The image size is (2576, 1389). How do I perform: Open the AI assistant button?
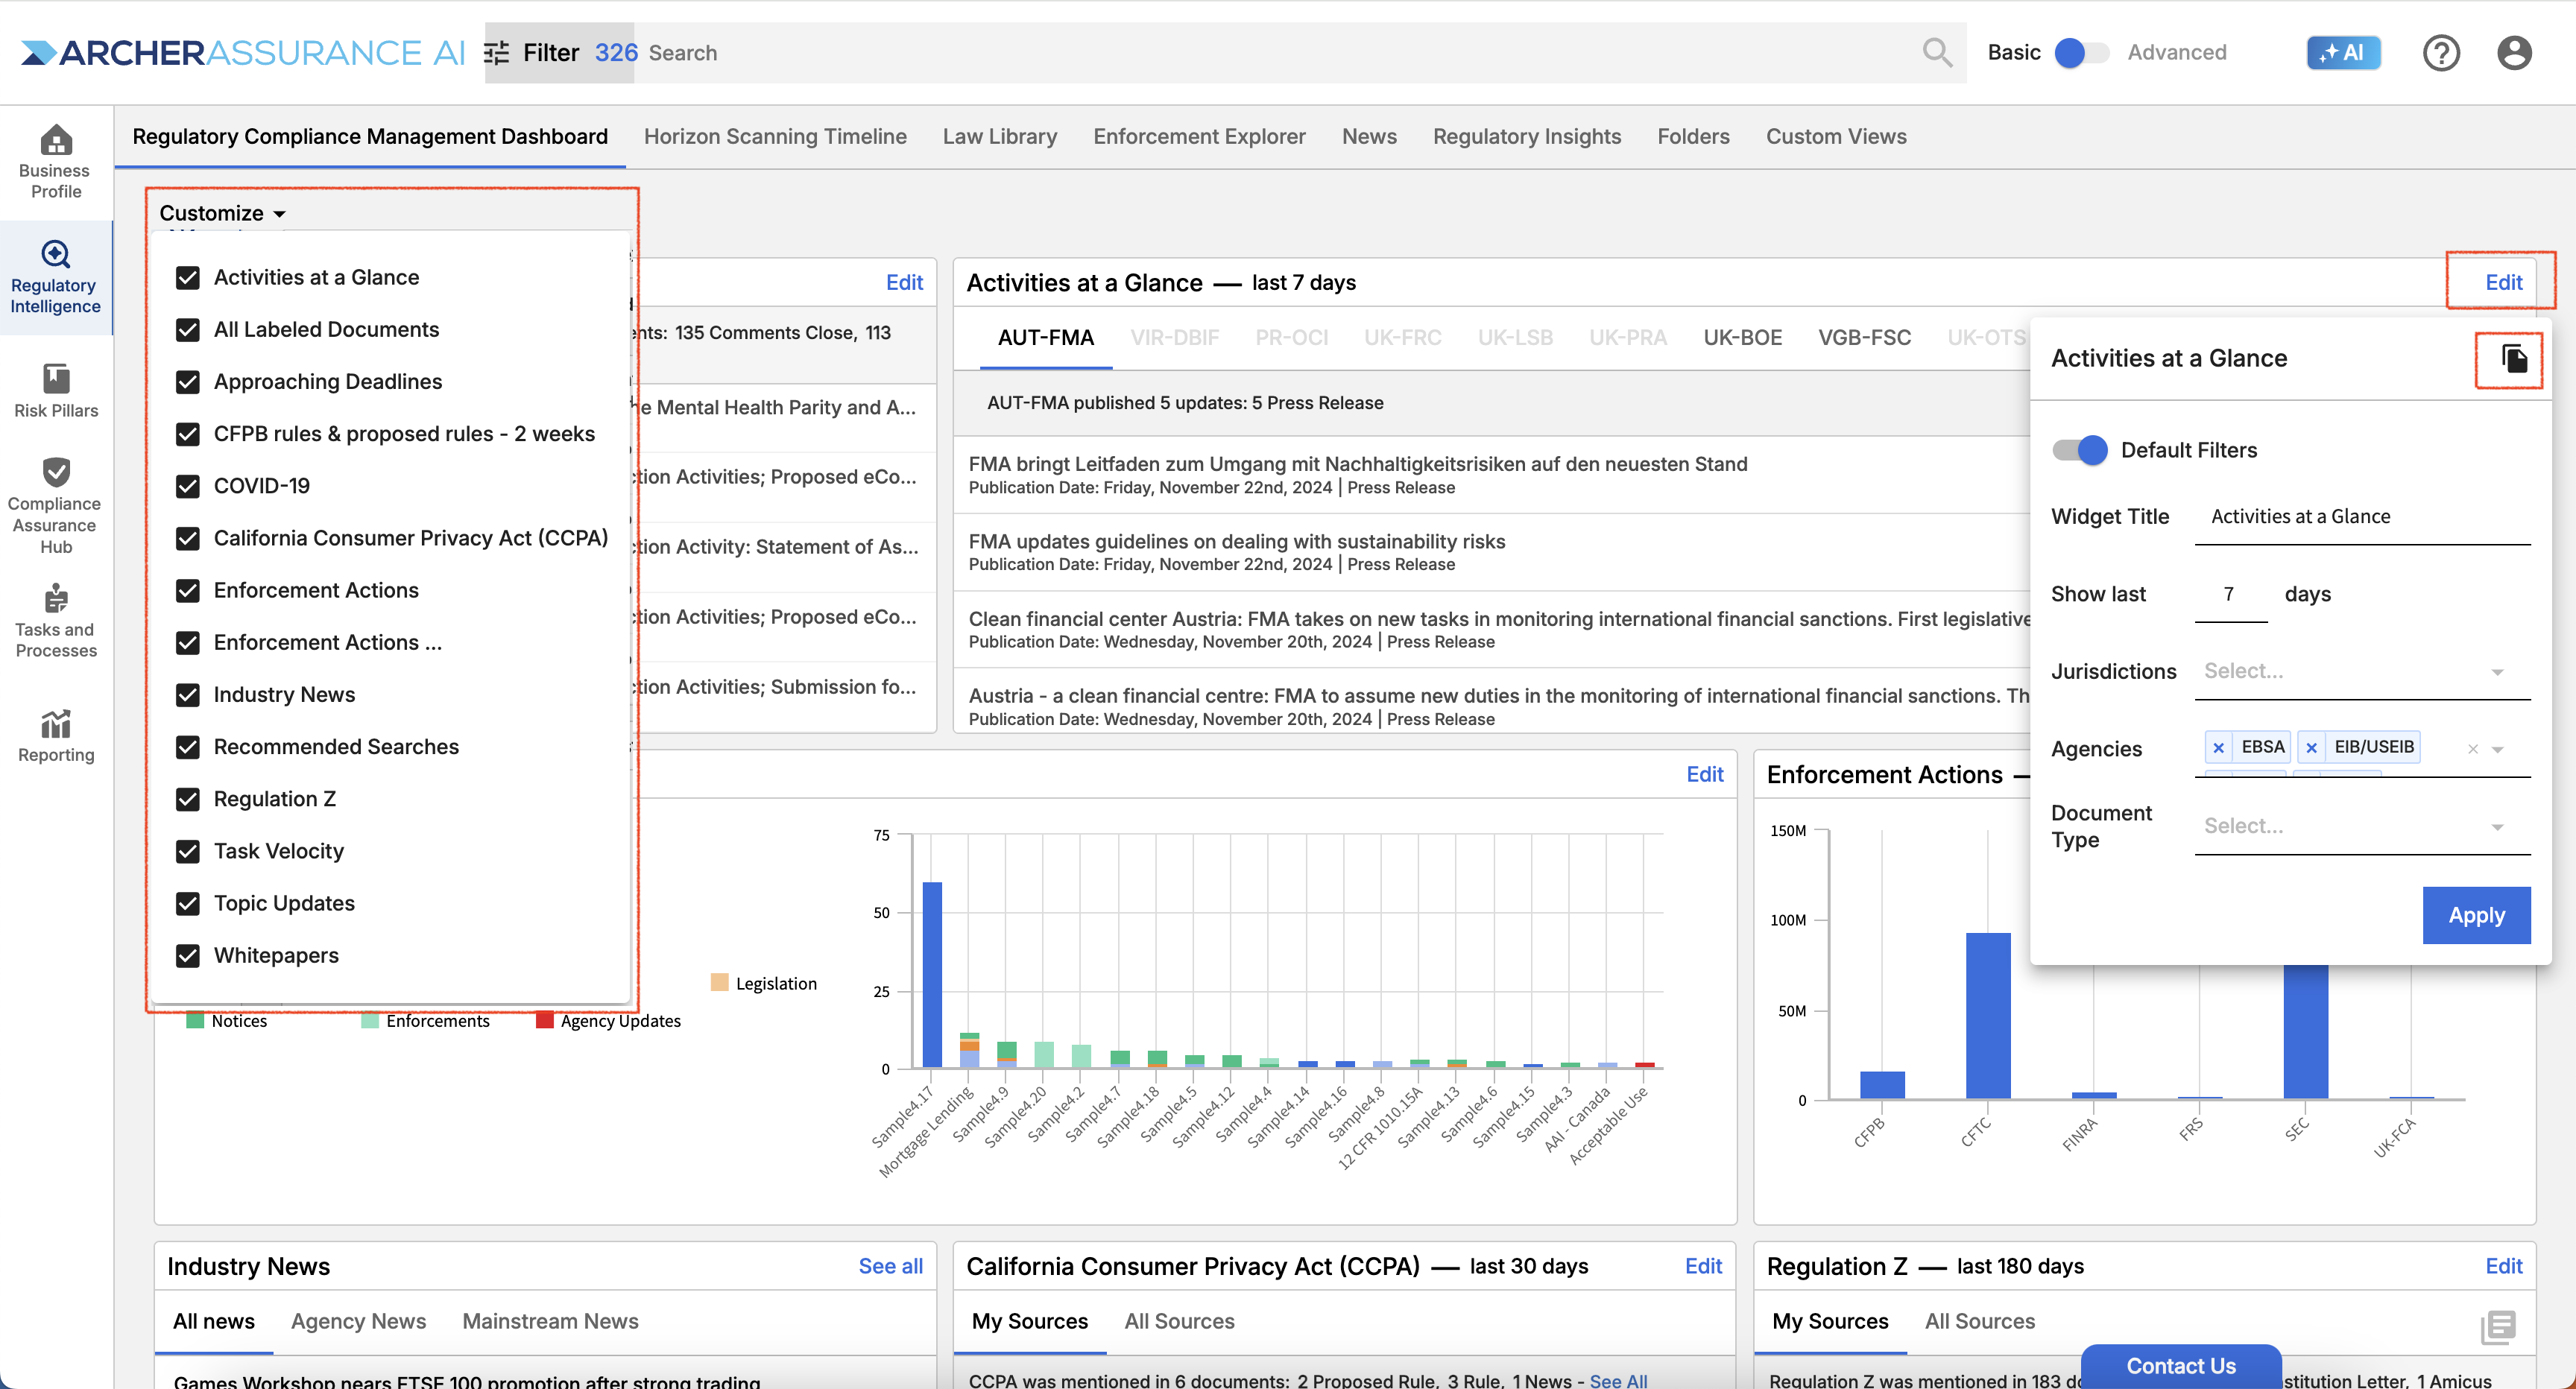coord(2343,52)
